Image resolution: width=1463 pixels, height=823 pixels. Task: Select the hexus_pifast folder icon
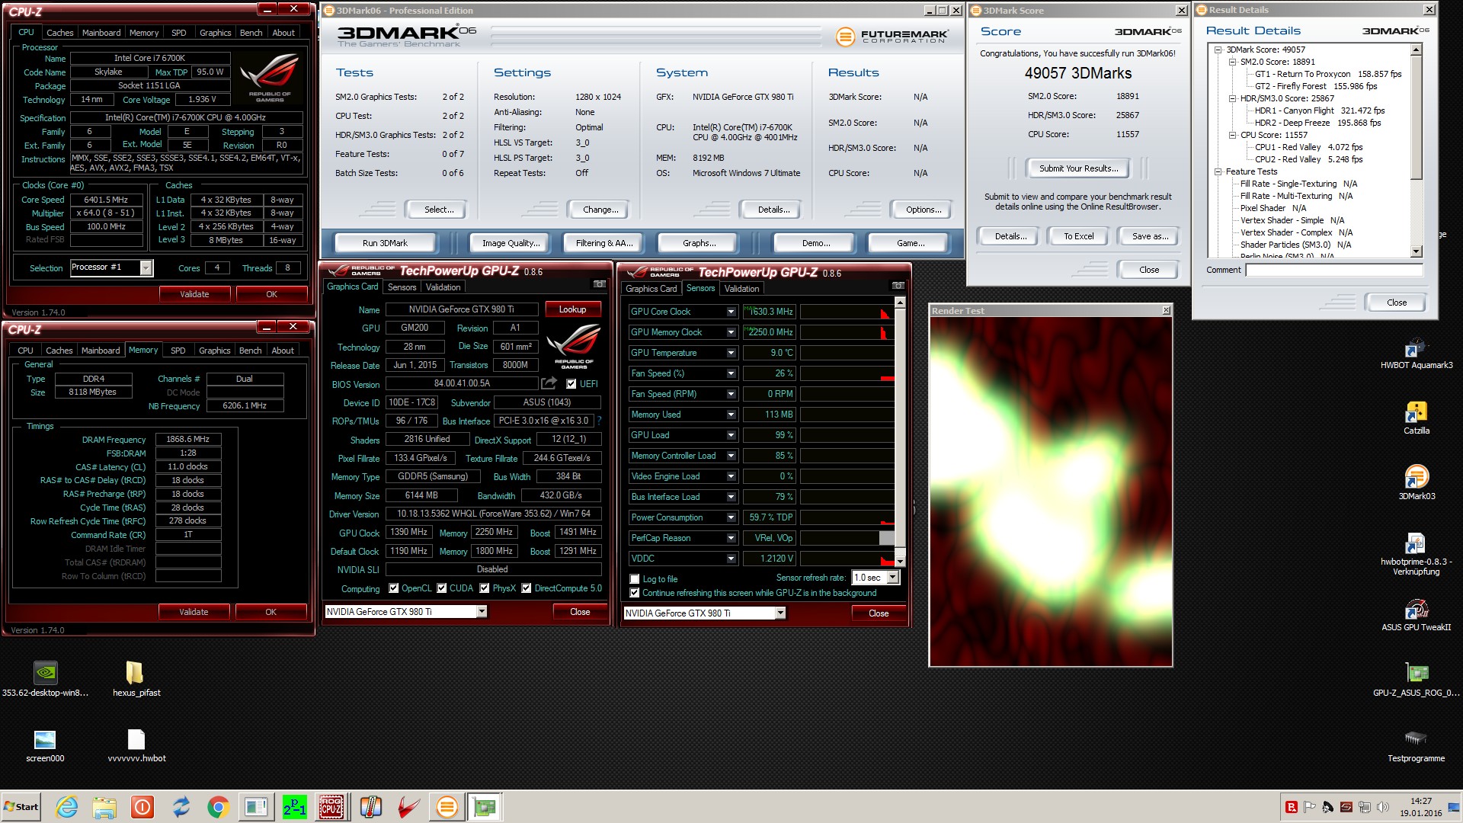point(136,679)
